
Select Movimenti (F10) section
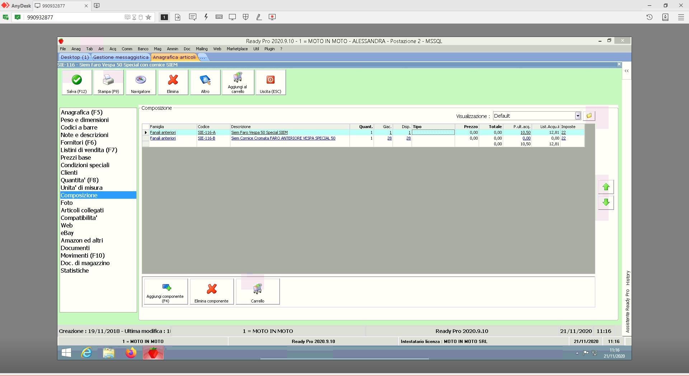(x=83, y=255)
